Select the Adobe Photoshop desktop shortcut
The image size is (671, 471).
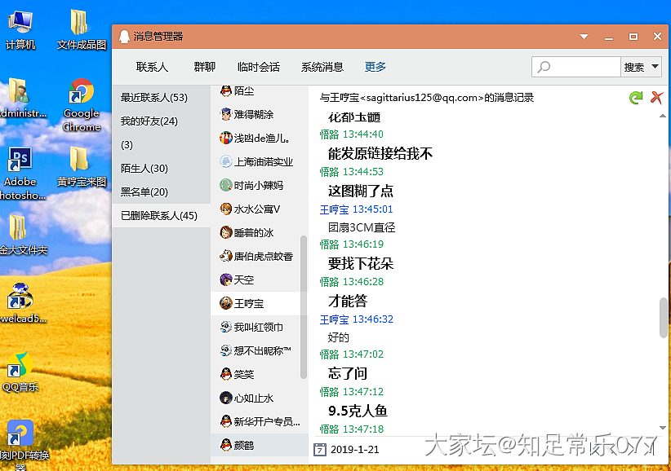tap(20, 169)
